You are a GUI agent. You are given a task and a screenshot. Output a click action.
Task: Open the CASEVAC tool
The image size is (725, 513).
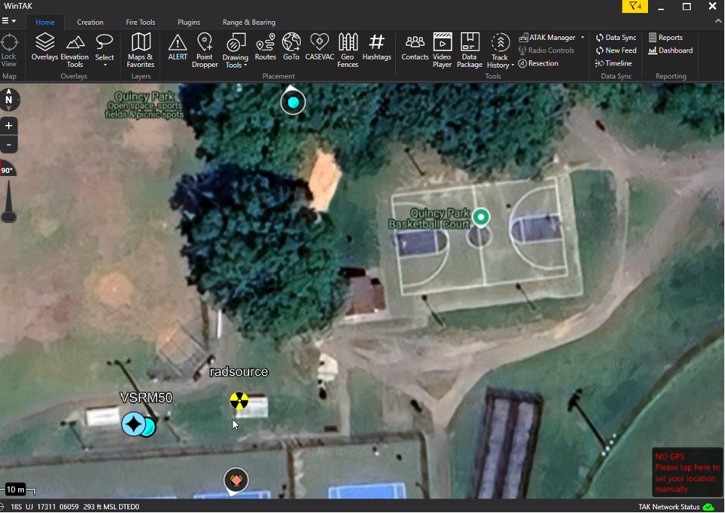click(x=320, y=47)
